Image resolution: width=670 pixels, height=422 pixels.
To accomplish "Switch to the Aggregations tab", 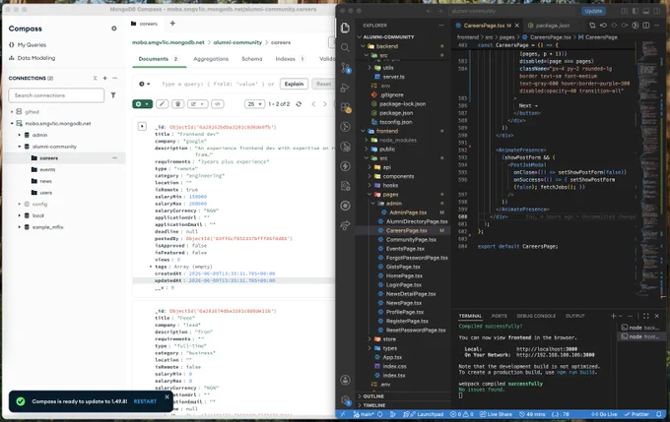I will (211, 59).
